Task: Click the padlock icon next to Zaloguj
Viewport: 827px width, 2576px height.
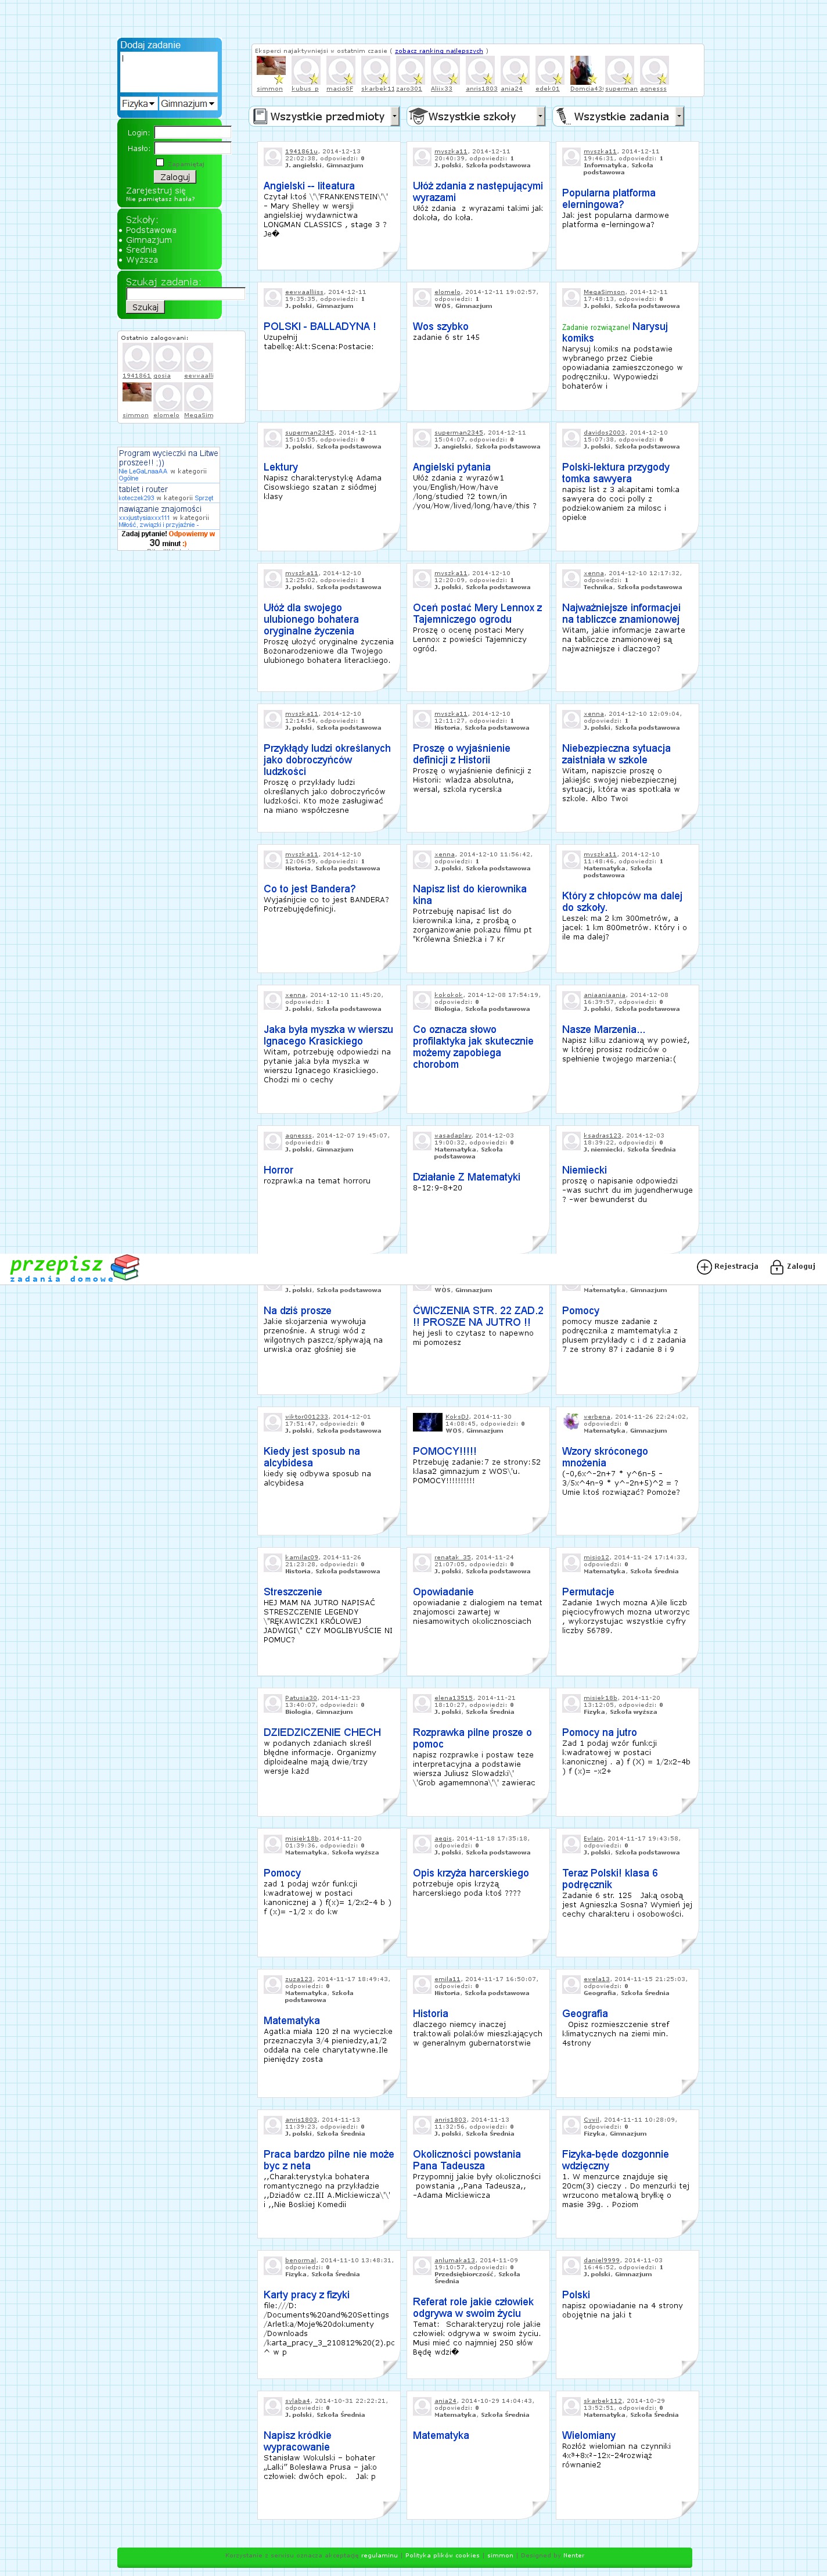Action: 776,1266
